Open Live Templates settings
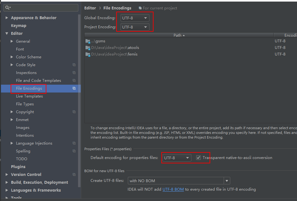Screen dimensions: 297x201 (x=29, y=96)
